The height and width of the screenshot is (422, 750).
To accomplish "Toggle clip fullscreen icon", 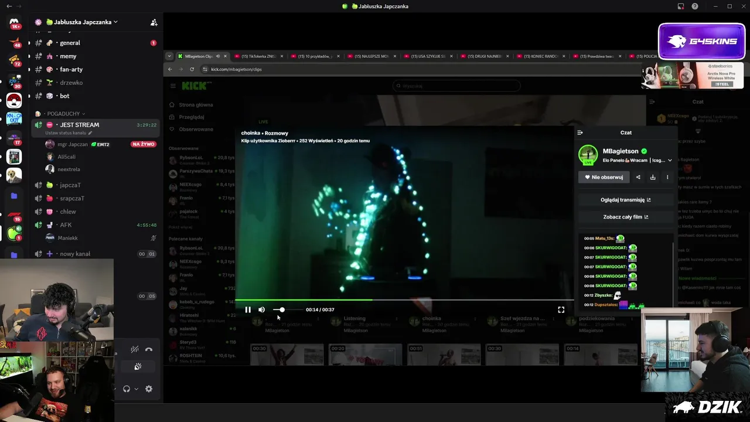I will (561, 309).
